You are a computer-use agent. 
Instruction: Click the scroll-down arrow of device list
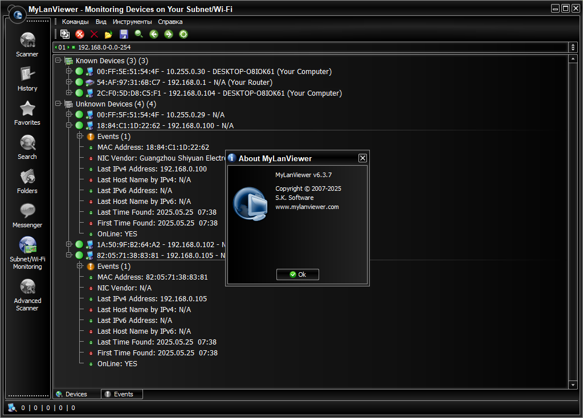tap(573, 385)
